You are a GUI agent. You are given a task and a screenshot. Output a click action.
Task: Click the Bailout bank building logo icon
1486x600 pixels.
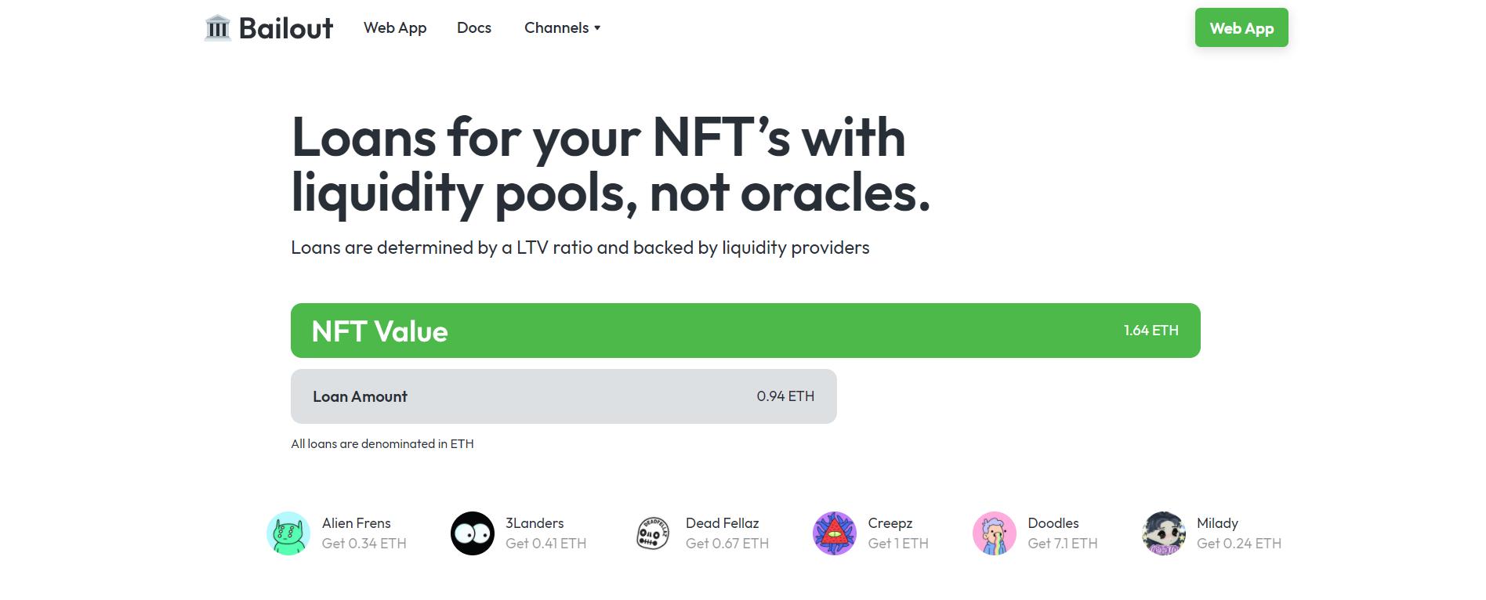click(x=217, y=28)
